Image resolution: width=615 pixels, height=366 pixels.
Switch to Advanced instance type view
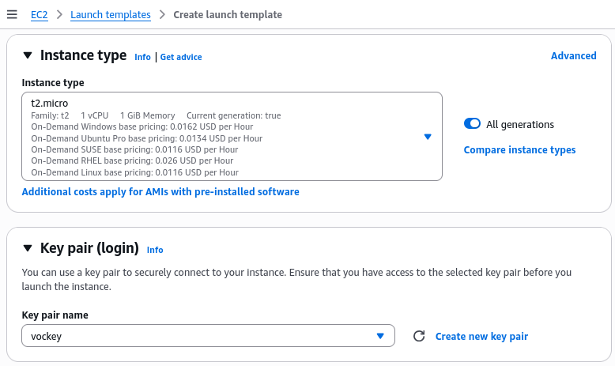pos(573,55)
